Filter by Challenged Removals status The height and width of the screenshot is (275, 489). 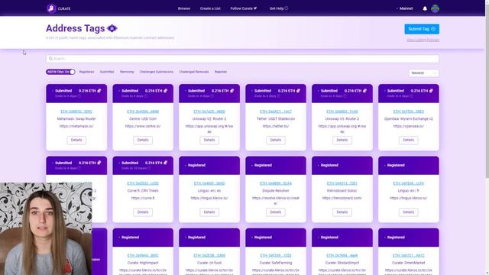(194, 72)
